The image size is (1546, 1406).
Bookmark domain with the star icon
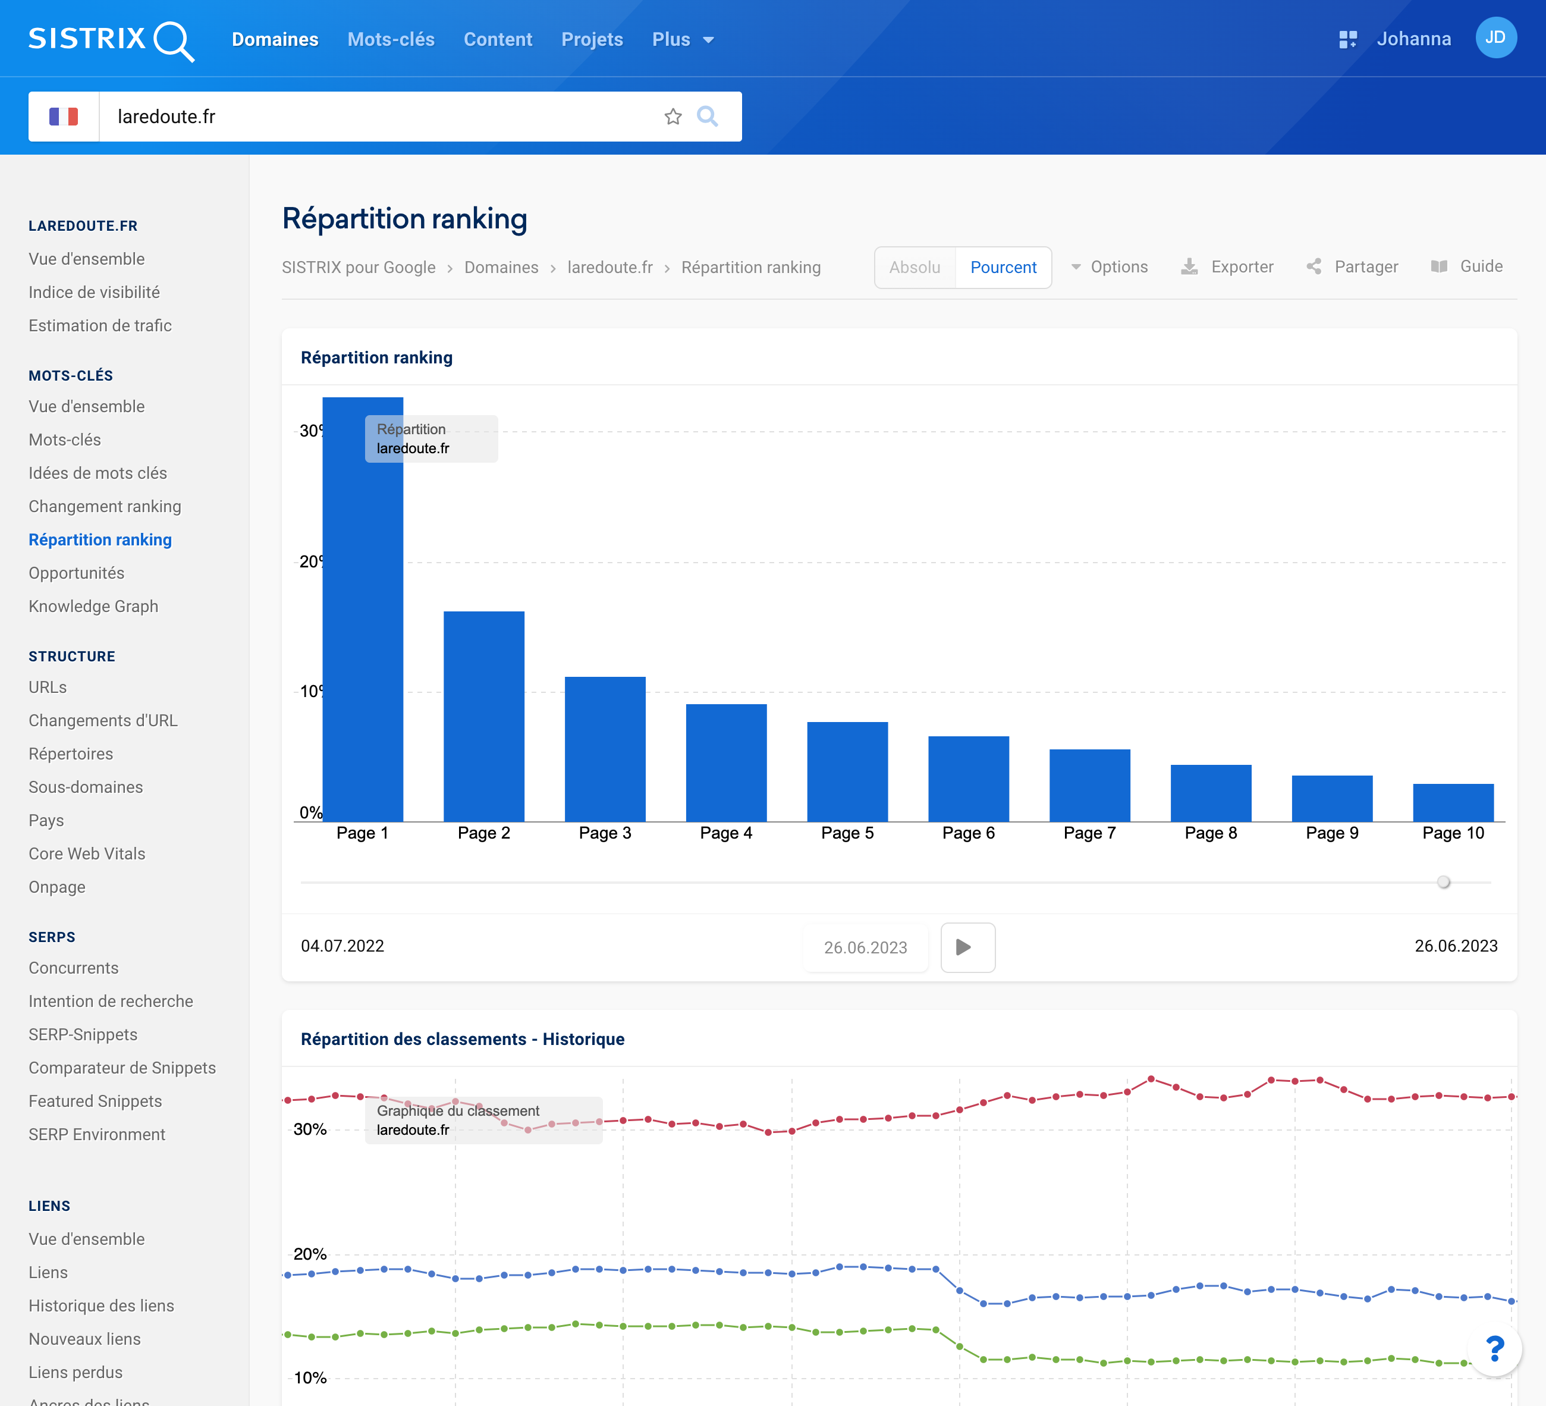673,117
